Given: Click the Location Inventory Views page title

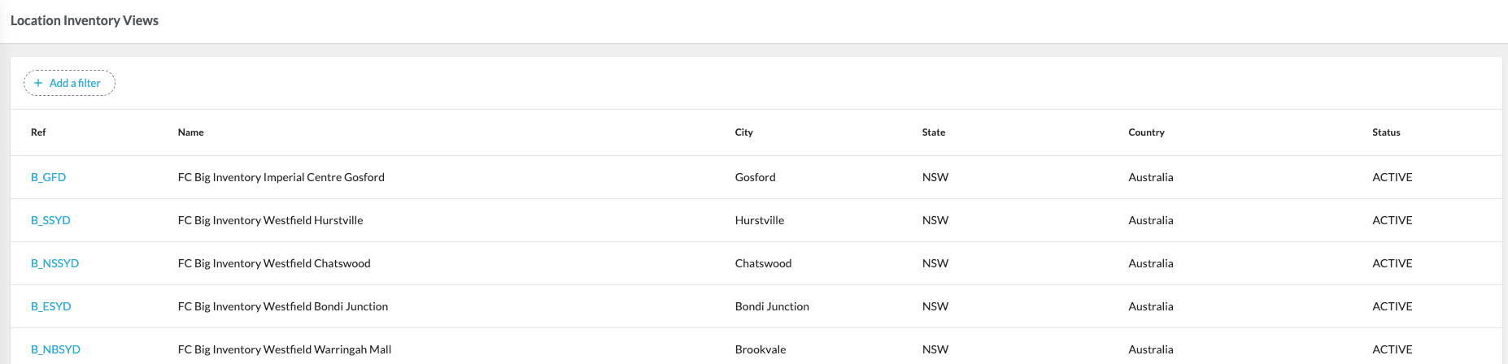Looking at the screenshot, I should 85,20.
